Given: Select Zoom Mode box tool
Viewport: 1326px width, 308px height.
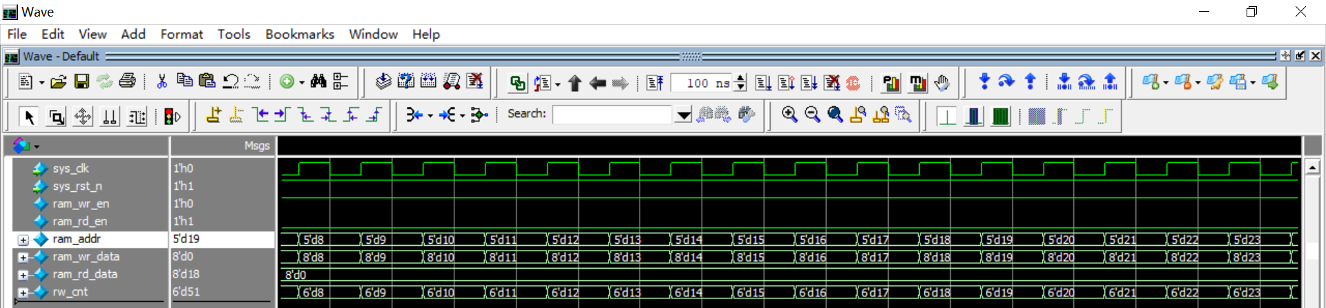Looking at the screenshot, I should (x=56, y=117).
